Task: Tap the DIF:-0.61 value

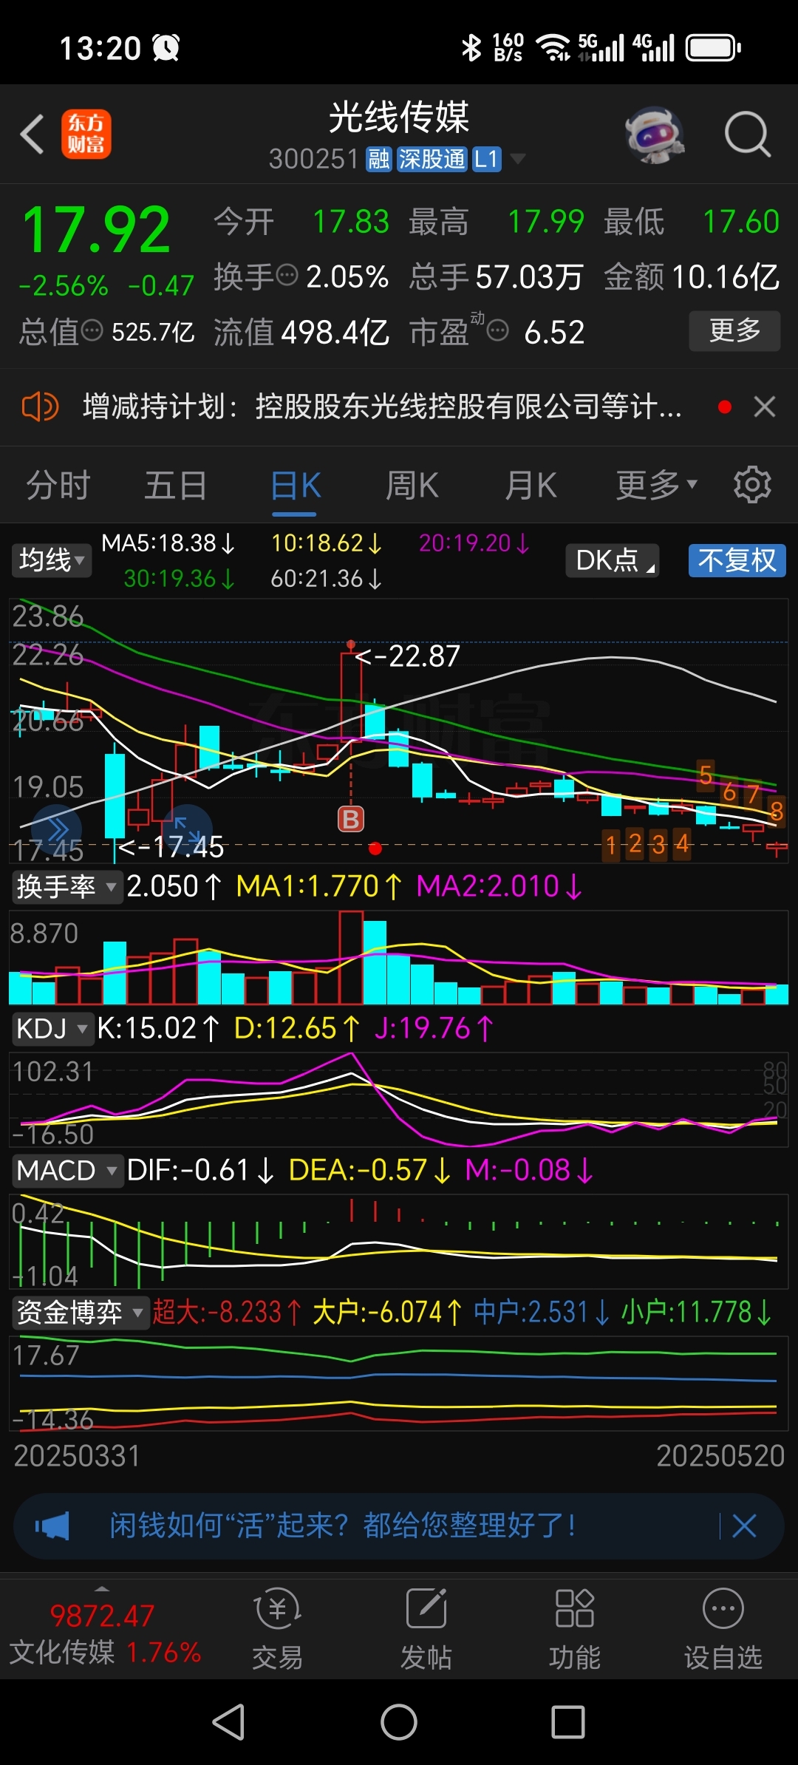Action: (200, 1170)
